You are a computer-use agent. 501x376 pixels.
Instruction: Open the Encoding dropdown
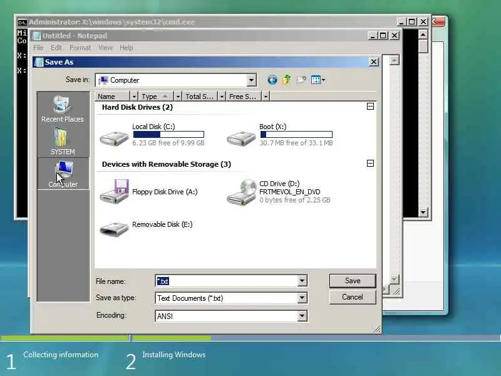coord(302,316)
